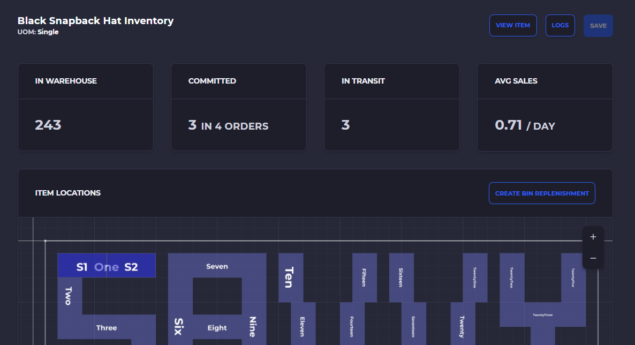Viewport: 635px width, 345px height.
Task: Click the Avg Sales per day value
Action: [x=525, y=125]
